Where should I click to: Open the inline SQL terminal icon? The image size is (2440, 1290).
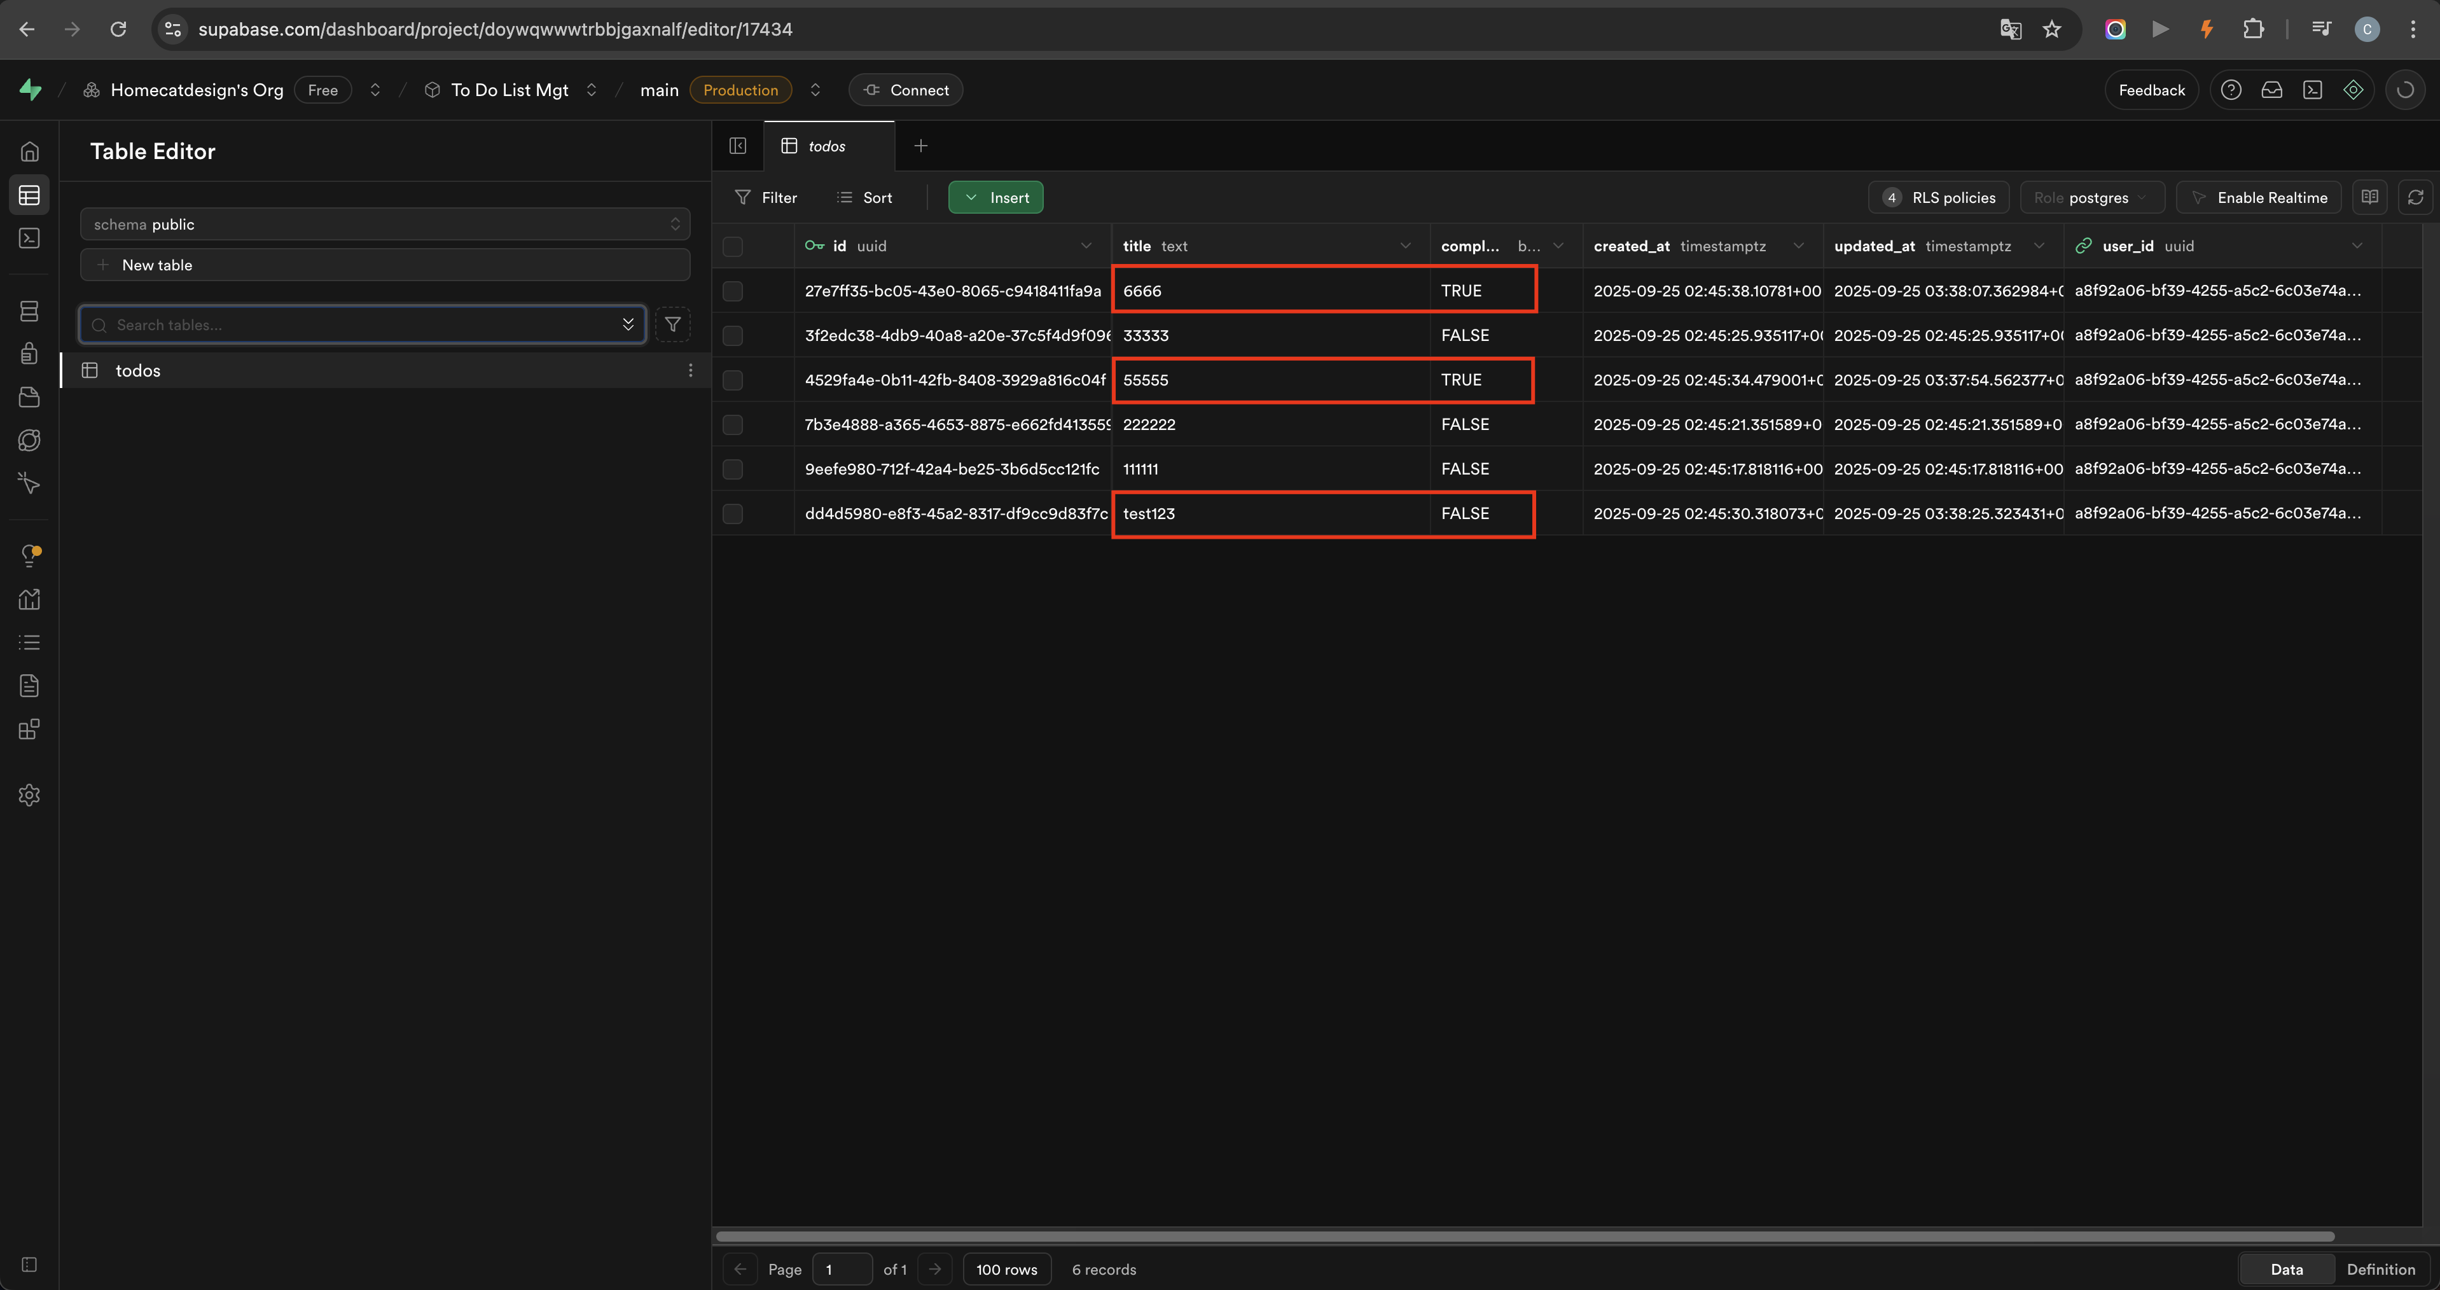(2312, 90)
